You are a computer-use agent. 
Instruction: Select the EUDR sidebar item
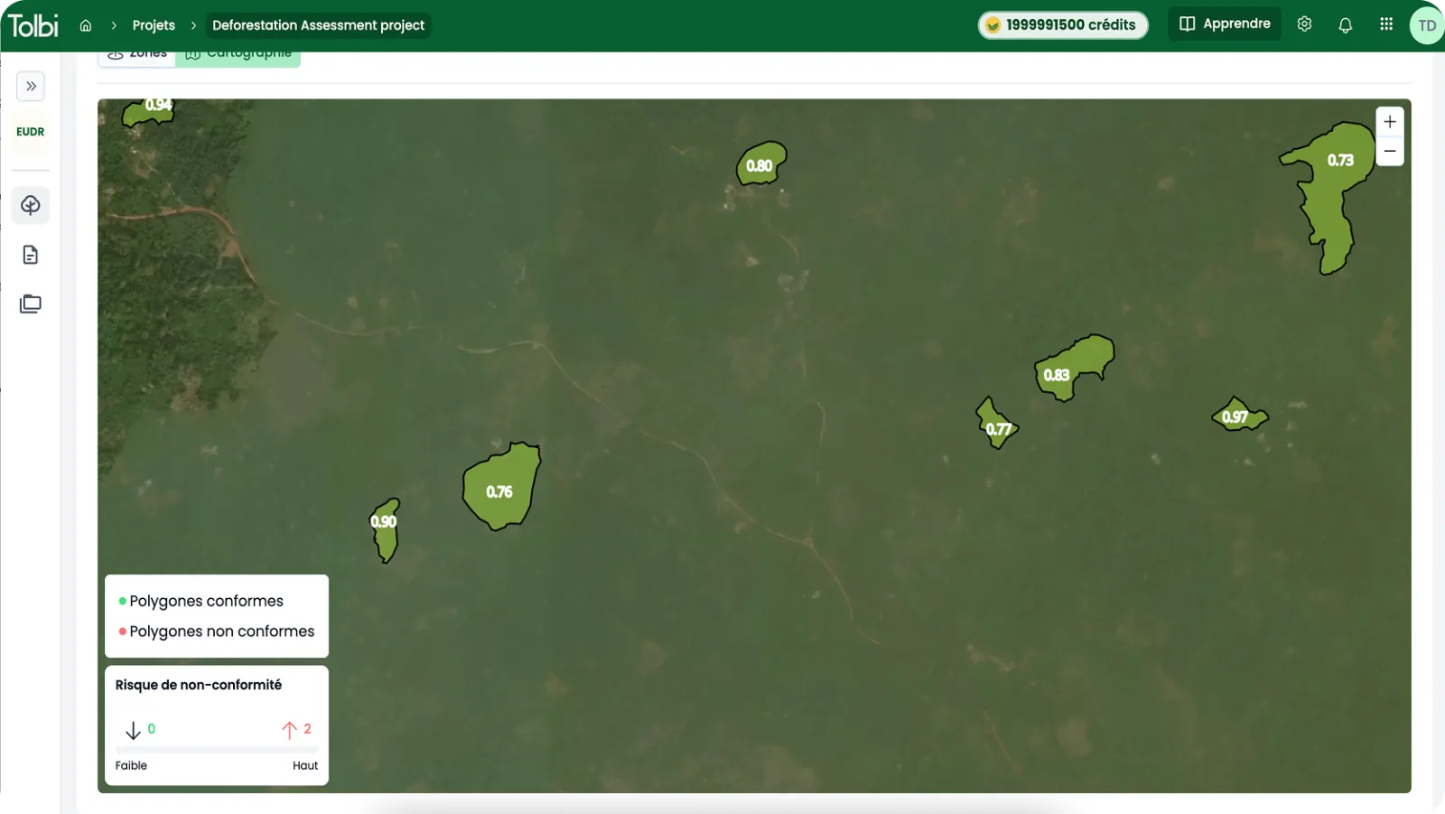[x=31, y=132]
